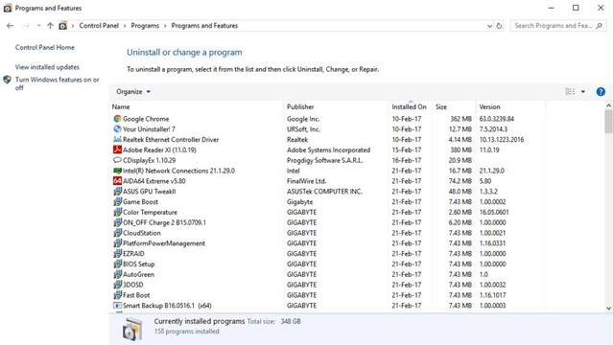Image resolution: width=614 pixels, height=345 pixels.
Task: Open the Organize dropdown menu
Action: [133, 92]
